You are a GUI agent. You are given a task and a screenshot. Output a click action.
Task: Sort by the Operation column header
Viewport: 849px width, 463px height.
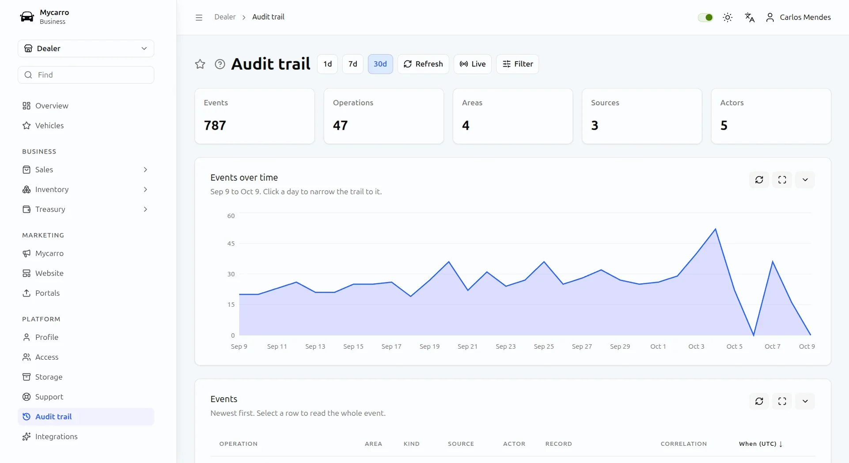239,444
